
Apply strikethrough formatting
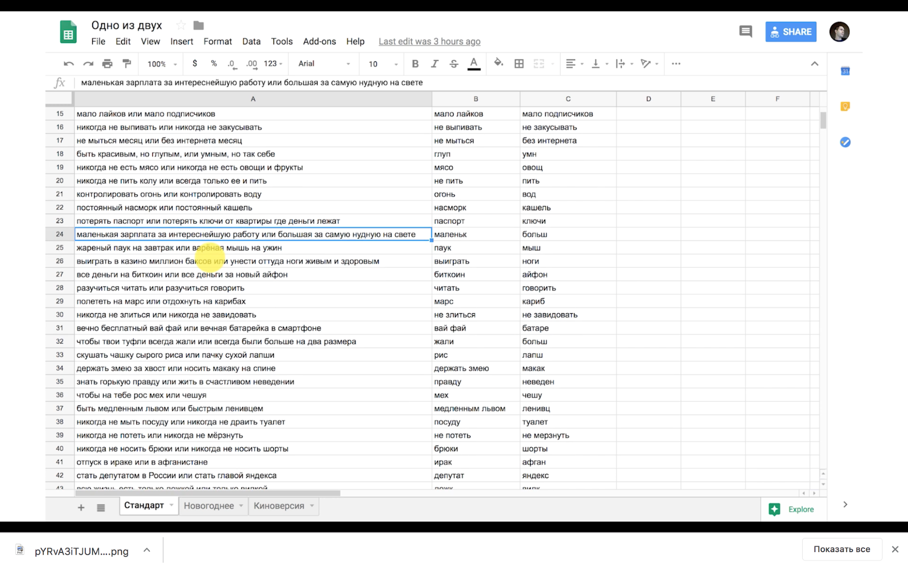pos(454,64)
